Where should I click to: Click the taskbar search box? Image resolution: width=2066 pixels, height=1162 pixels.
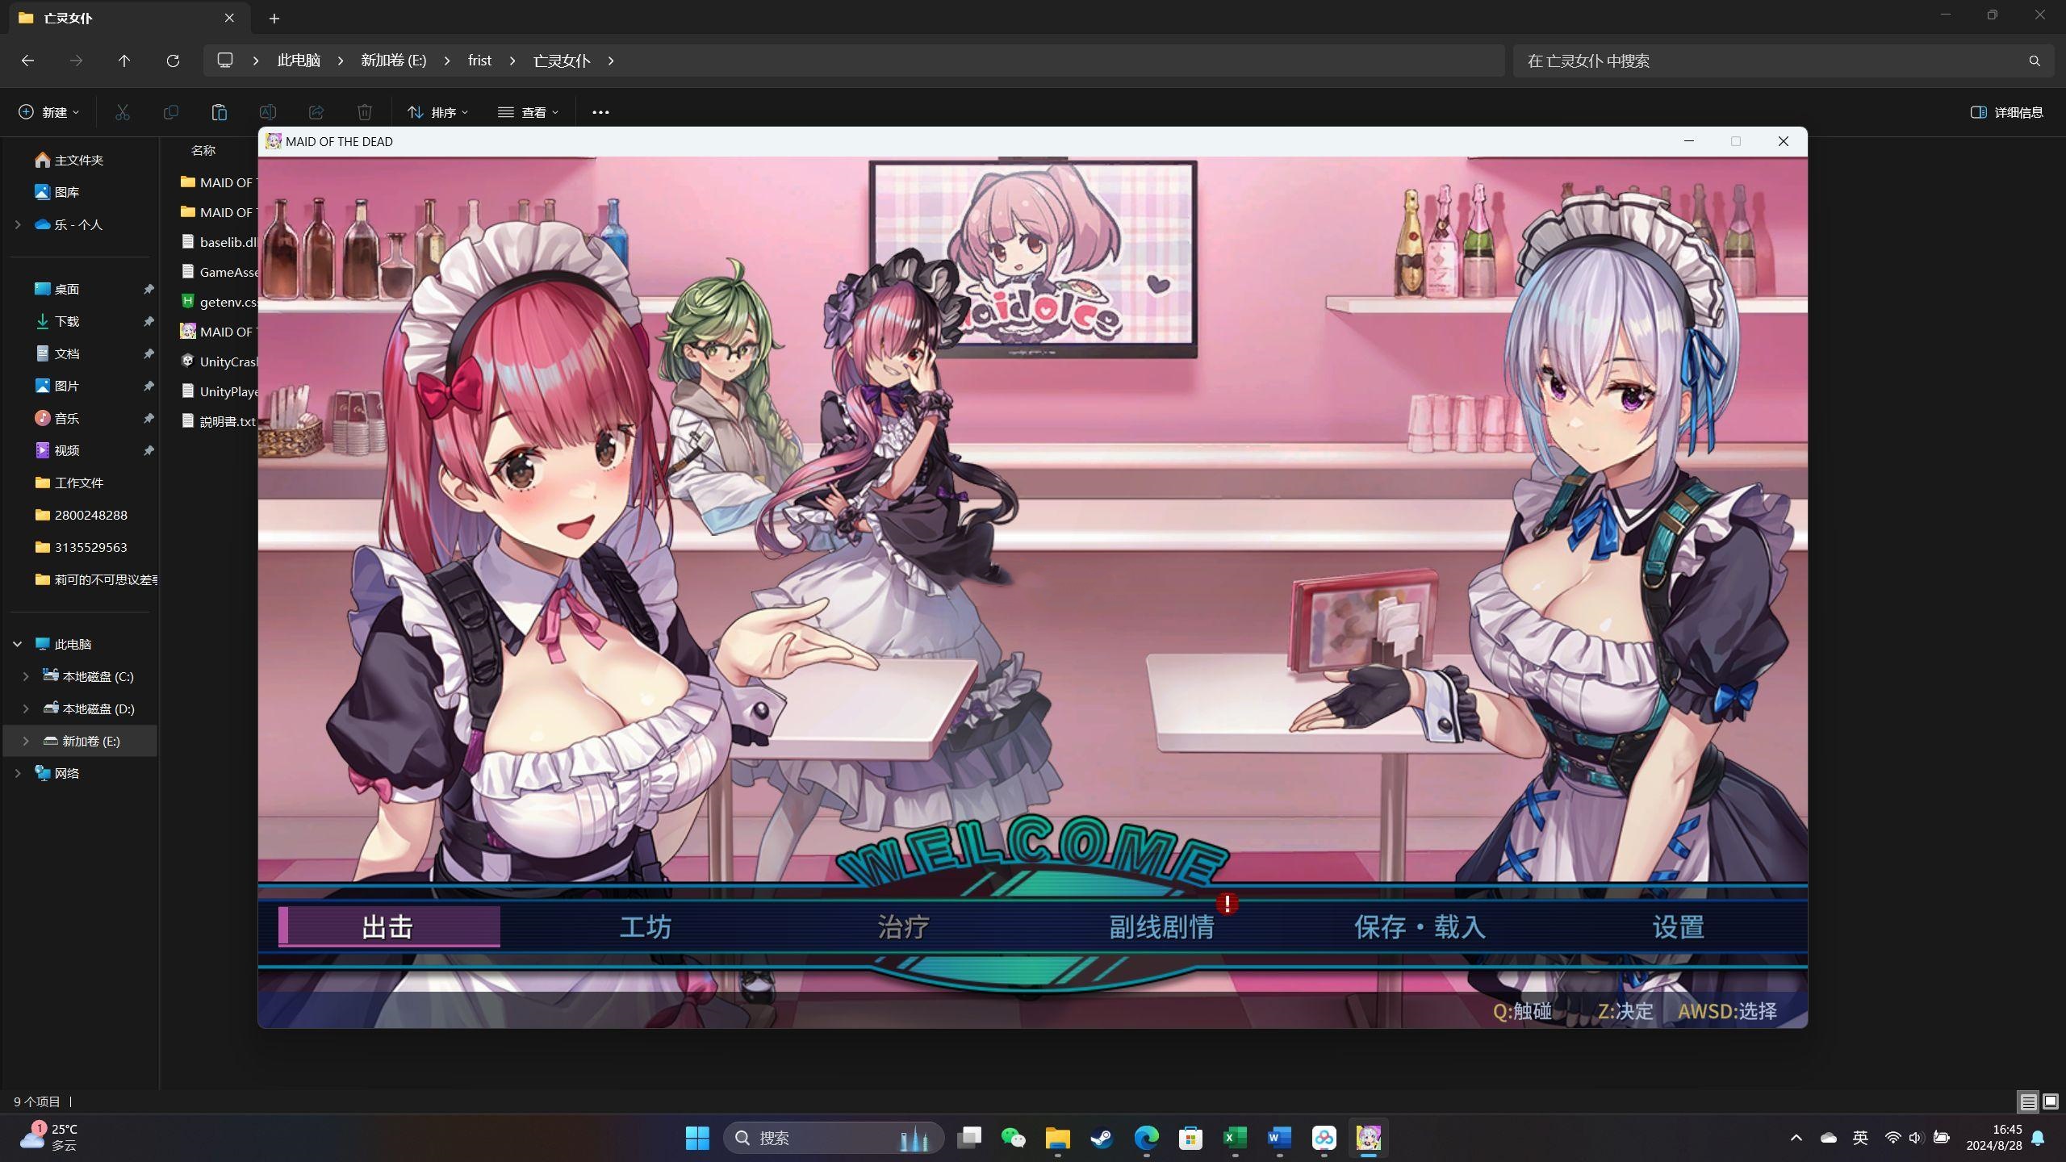pos(834,1139)
